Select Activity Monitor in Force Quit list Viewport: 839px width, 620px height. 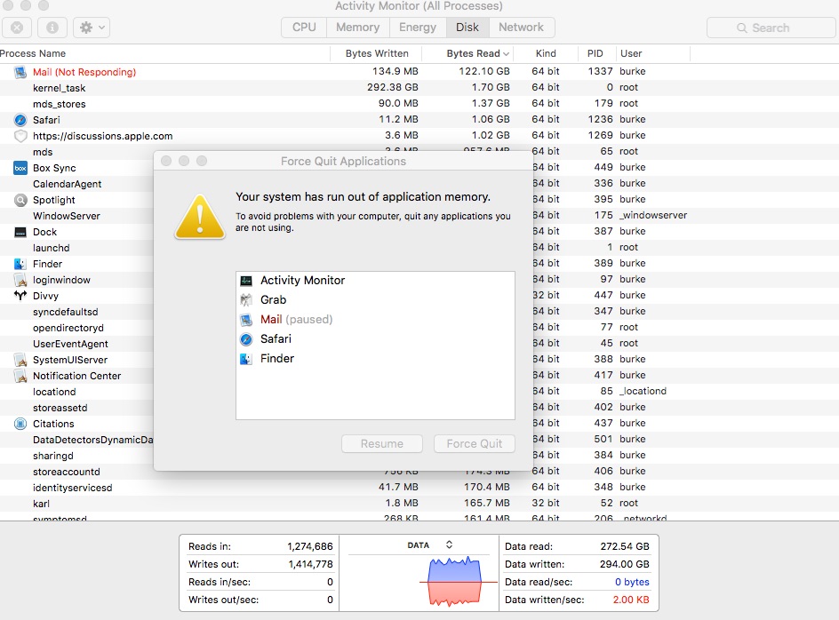375,281
